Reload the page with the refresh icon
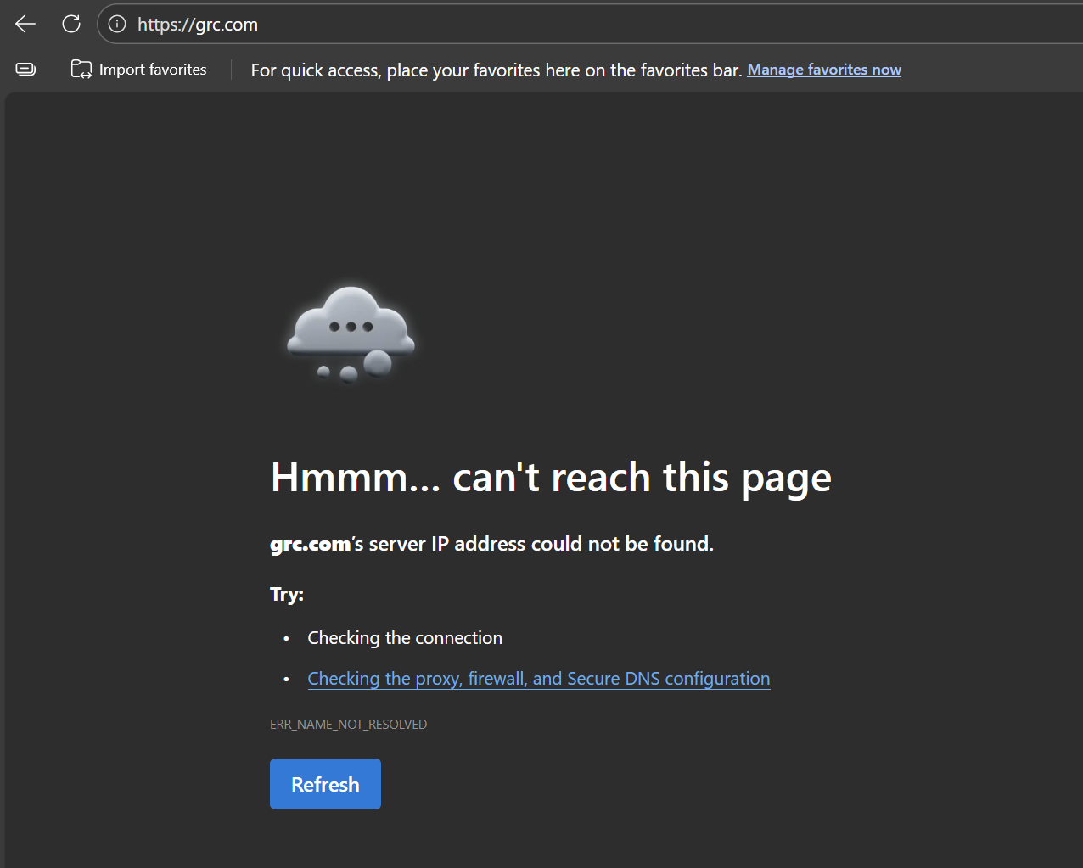This screenshot has width=1083, height=868. 71,24
